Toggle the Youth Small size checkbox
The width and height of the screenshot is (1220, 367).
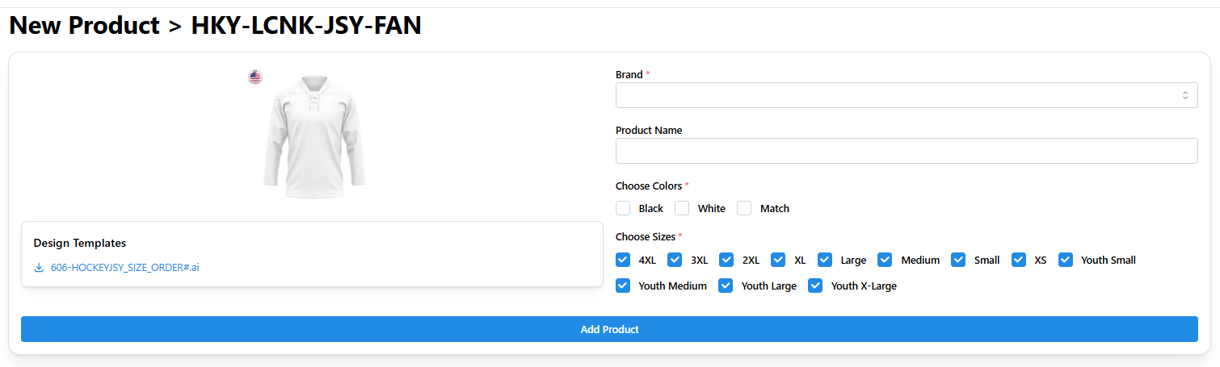point(1066,260)
